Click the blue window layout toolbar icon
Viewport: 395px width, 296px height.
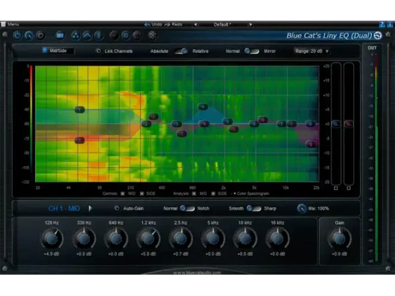(x=60, y=36)
